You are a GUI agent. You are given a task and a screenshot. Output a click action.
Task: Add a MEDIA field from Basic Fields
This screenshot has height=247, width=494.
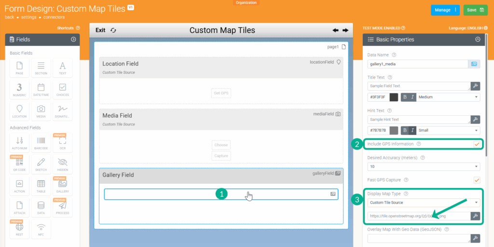pos(41,111)
